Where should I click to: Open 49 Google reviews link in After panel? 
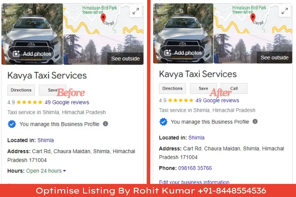click(217, 100)
